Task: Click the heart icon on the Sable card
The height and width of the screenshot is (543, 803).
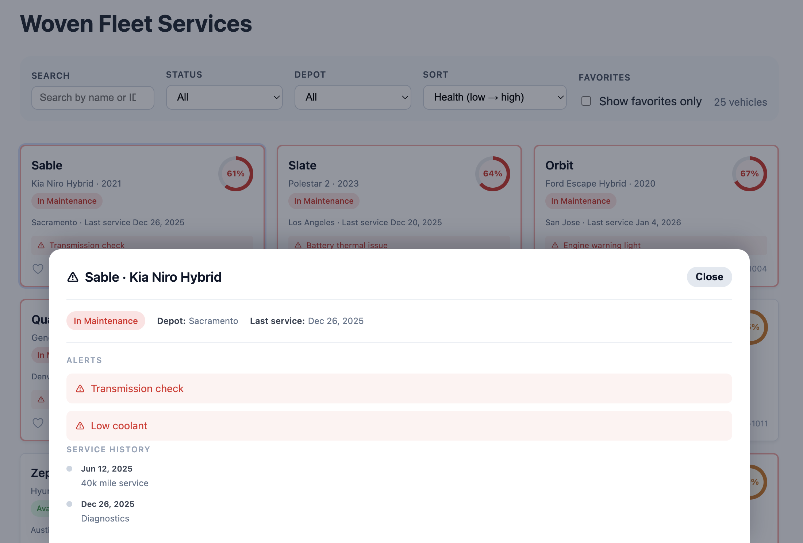Action: pos(38,269)
